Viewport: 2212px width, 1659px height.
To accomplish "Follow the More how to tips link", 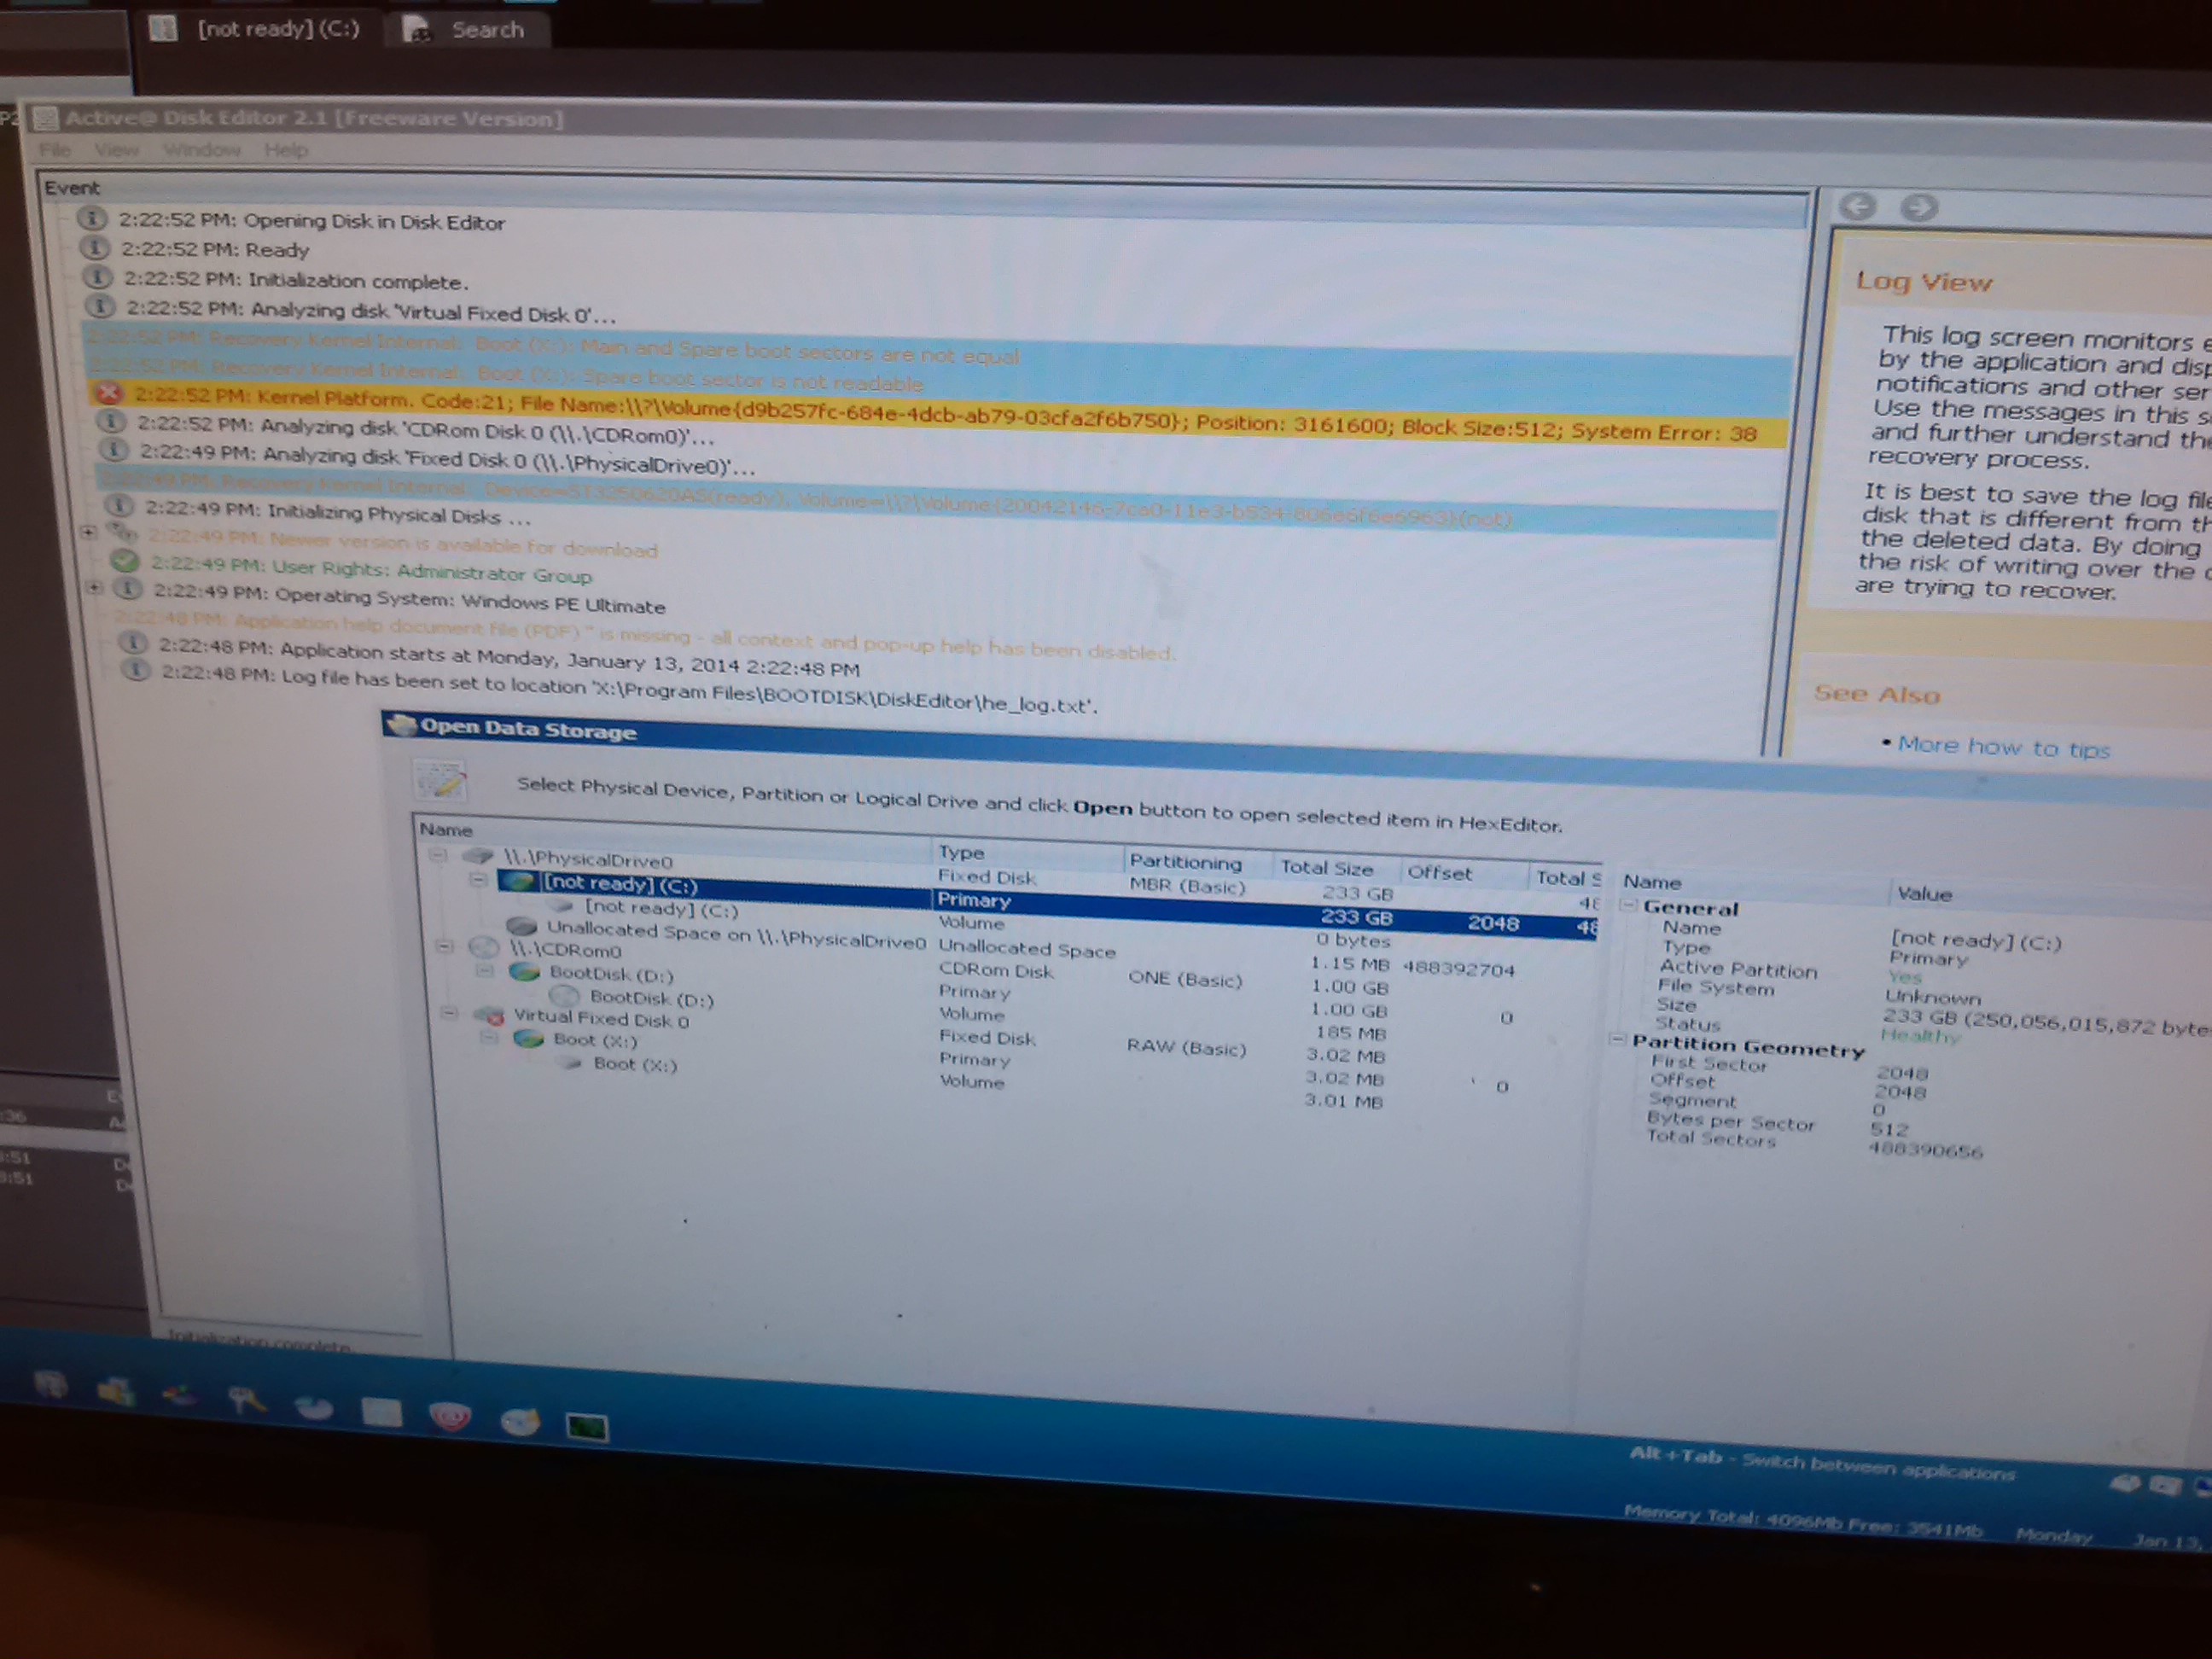I will (2003, 747).
